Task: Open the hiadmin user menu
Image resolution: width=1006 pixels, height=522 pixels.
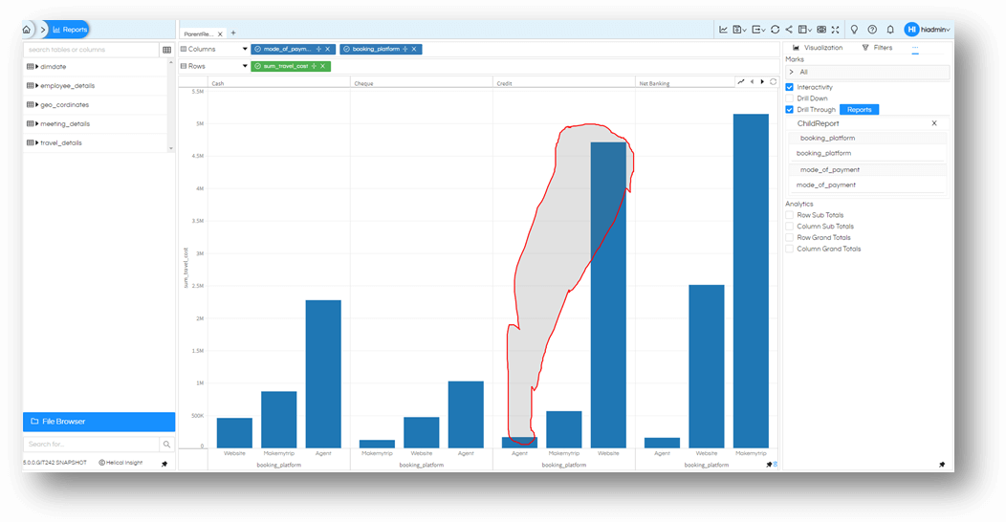Action: pos(927,30)
